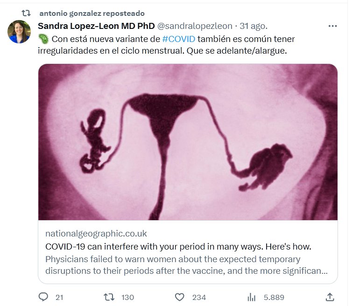The width and height of the screenshot is (352, 306).
Task: Click the share upload icon
Action: pyautogui.click(x=330, y=297)
